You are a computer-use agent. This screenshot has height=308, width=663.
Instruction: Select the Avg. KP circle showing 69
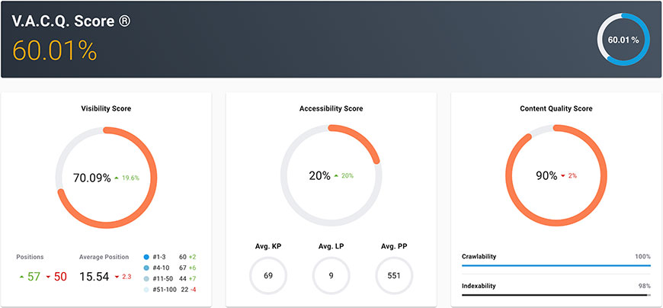point(268,275)
